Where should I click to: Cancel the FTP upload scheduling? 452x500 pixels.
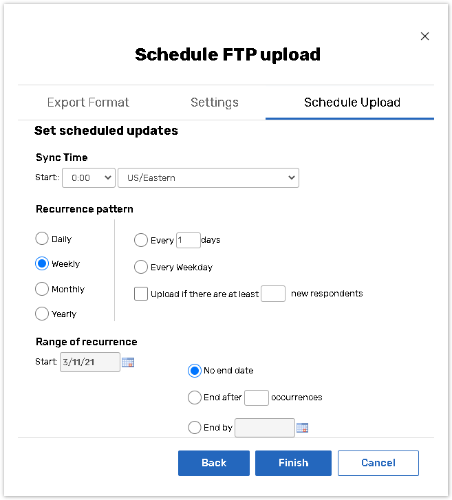pyautogui.click(x=378, y=463)
